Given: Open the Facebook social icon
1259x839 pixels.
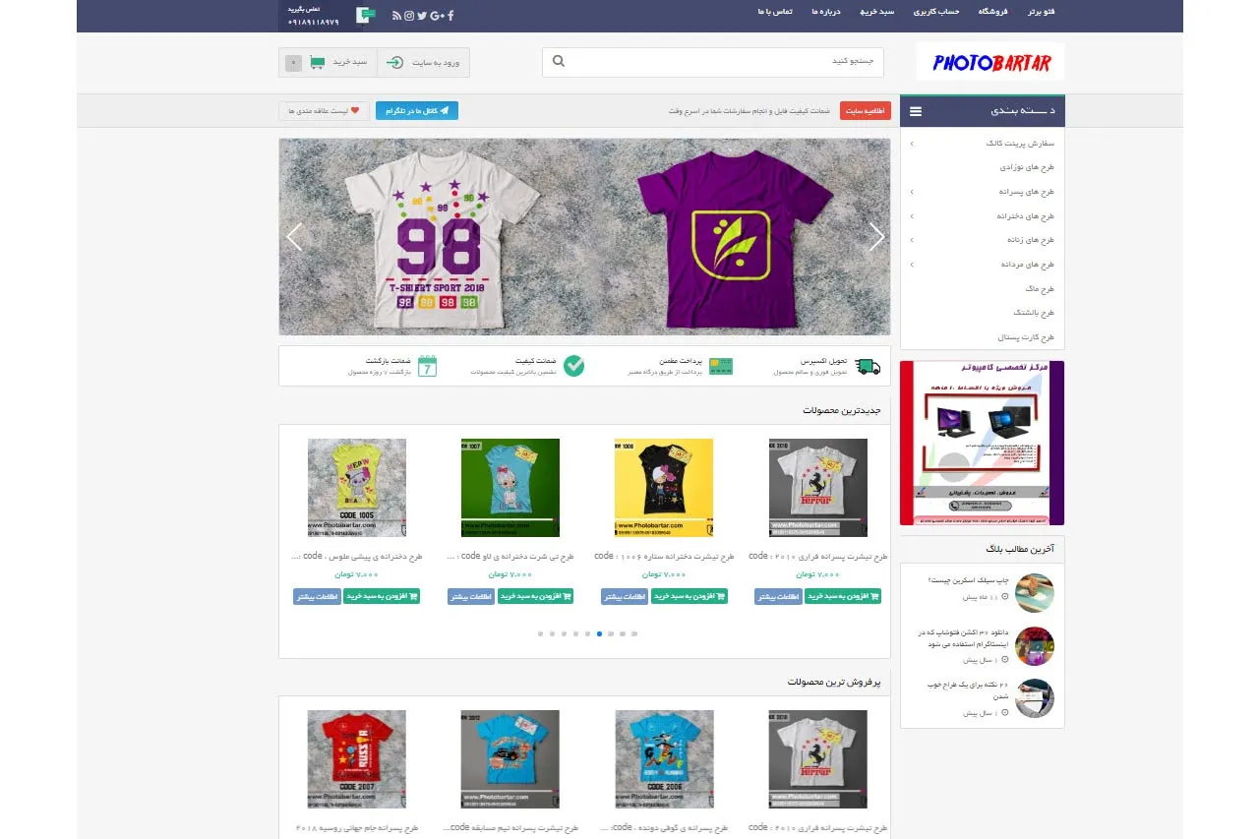Looking at the screenshot, I should [450, 15].
